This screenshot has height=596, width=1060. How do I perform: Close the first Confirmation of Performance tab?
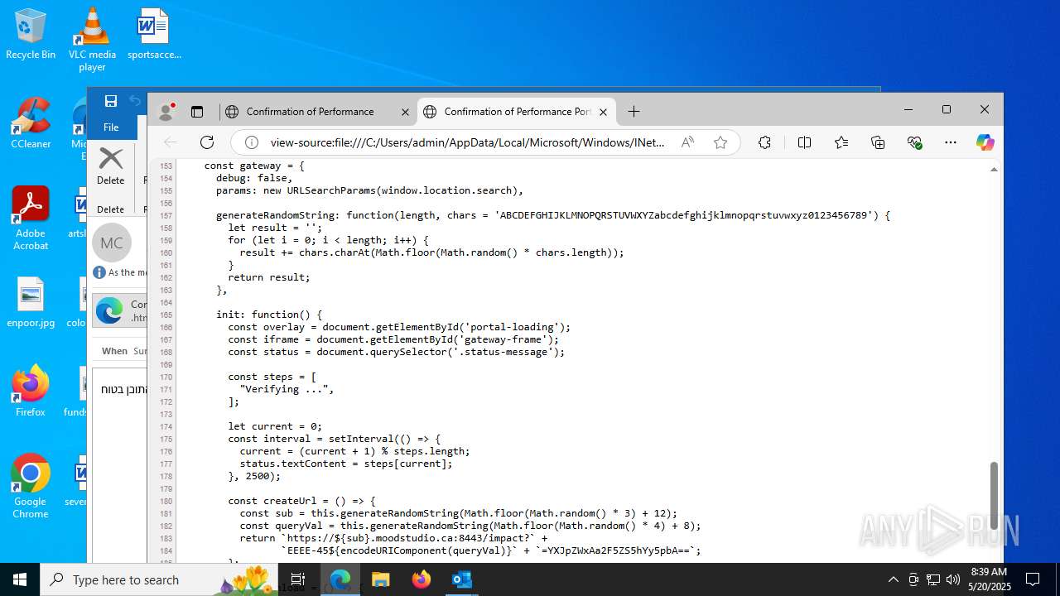pyautogui.click(x=405, y=112)
